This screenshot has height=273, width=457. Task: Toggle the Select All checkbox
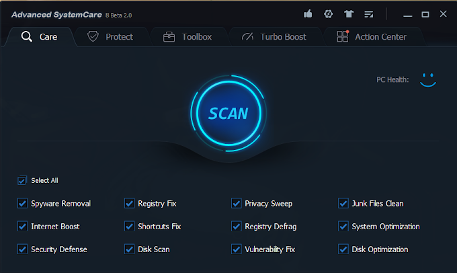click(x=22, y=180)
